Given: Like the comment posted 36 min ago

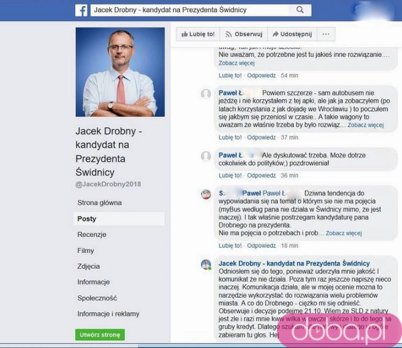Looking at the screenshot, I should [230, 176].
